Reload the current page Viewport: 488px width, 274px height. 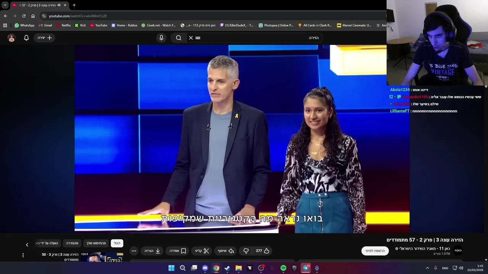click(x=24, y=16)
